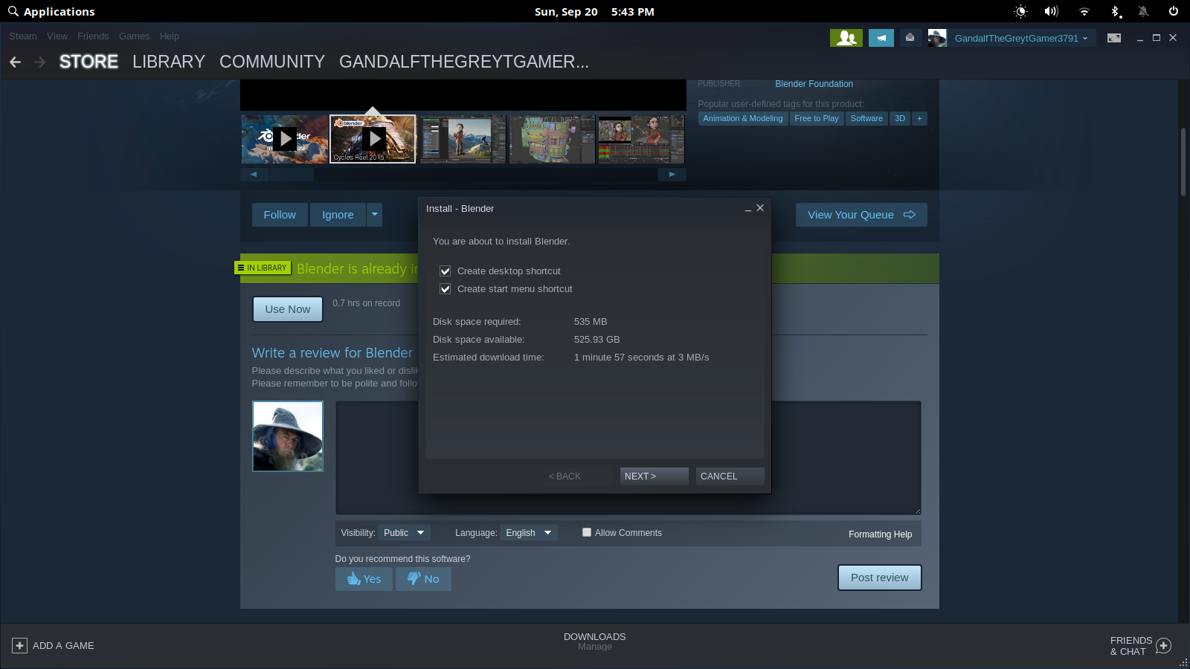Play the first Blender trailer video

285,139
